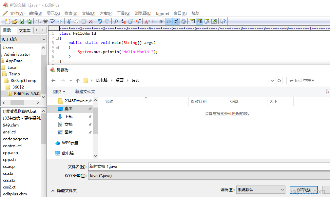The image size is (330, 197).
Task: Run the ABC spell check tool
Action: coord(53,21)
